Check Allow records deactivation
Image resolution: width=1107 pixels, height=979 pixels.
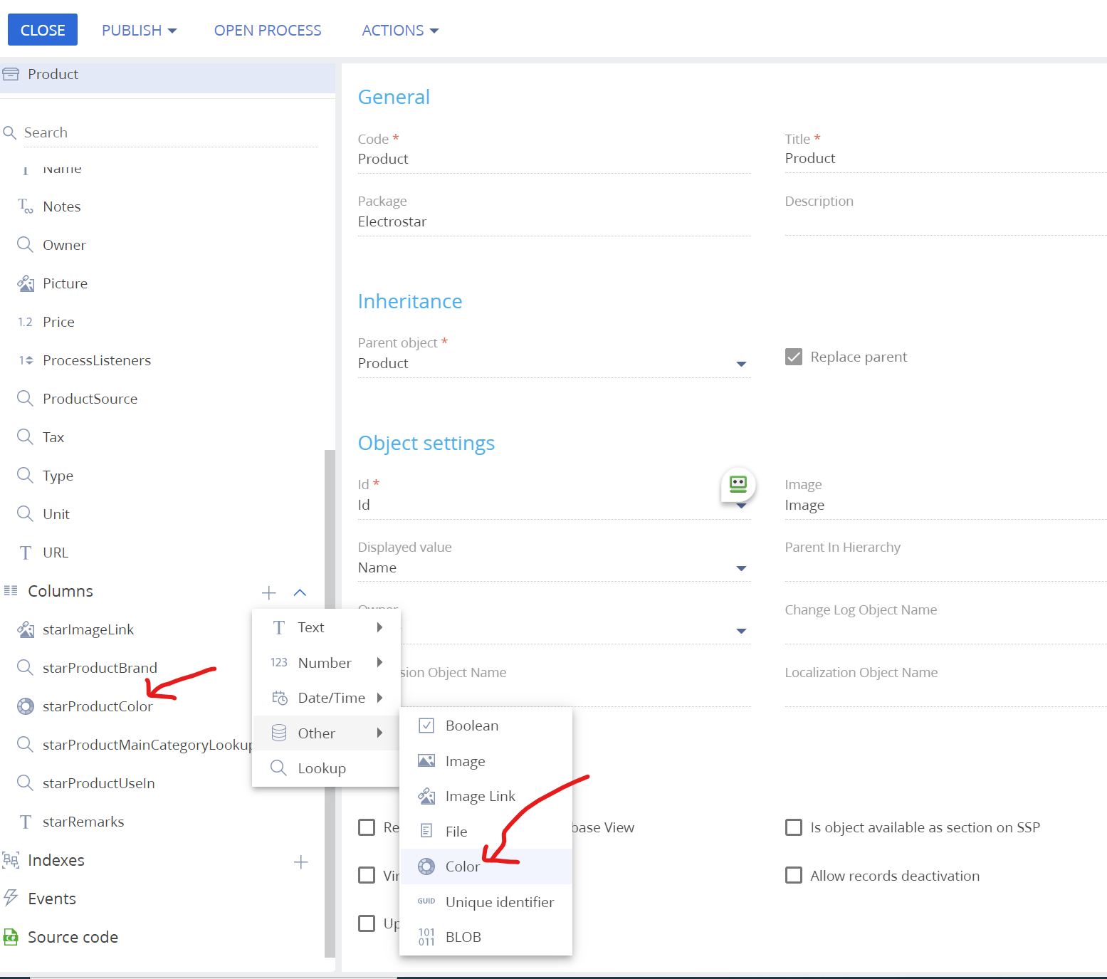coord(793,875)
